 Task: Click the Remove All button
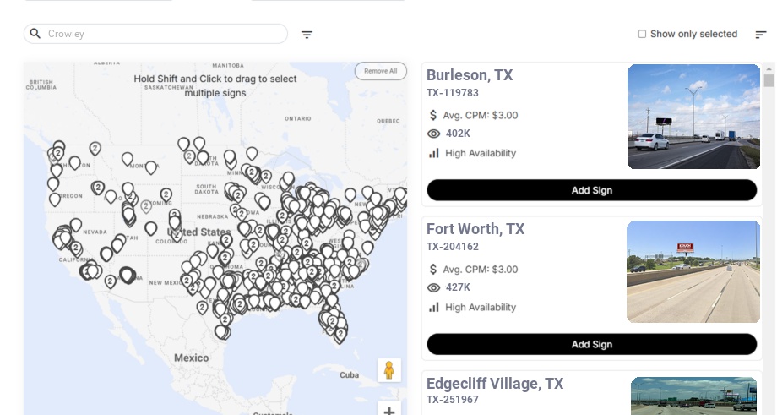click(x=380, y=71)
